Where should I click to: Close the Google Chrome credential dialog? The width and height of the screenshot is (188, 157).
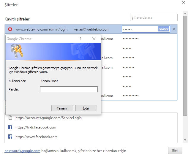coord(94,39)
